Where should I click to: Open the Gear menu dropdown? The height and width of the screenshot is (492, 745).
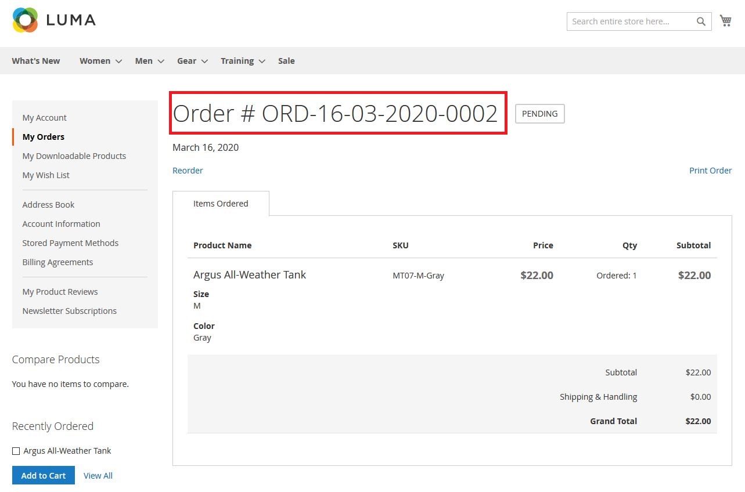[x=186, y=60]
